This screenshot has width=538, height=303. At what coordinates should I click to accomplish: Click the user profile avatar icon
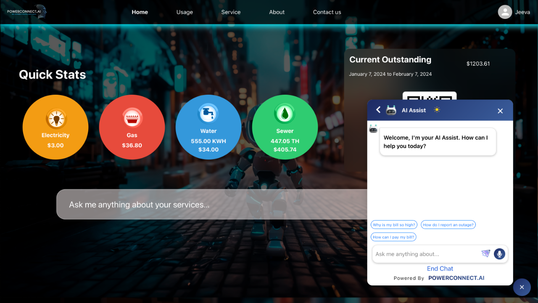(x=505, y=12)
